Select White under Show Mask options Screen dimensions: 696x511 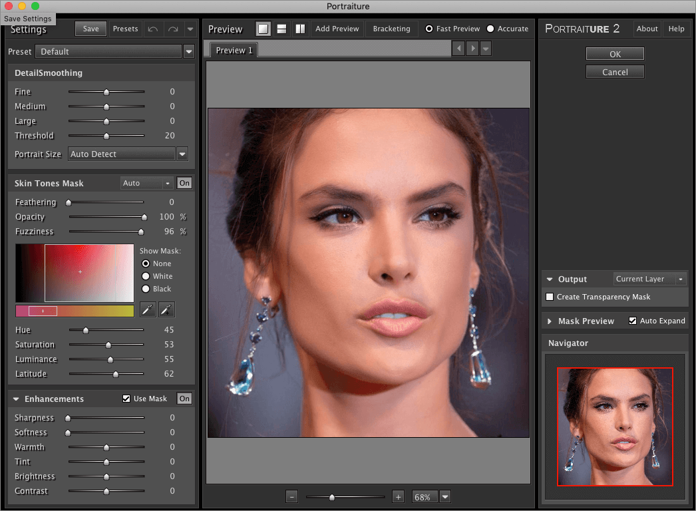[146, 276]
